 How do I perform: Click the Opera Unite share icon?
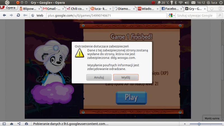pos(19,124)
